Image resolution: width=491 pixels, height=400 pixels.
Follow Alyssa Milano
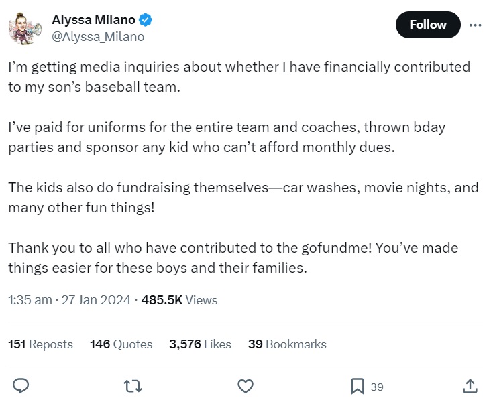pyautogui.click(x=428, y=25)
